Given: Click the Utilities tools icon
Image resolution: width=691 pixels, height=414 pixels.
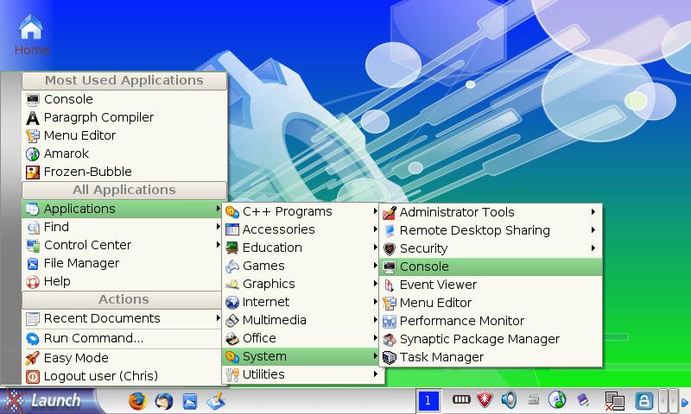Looking at the screenshot, I should 231,375.
